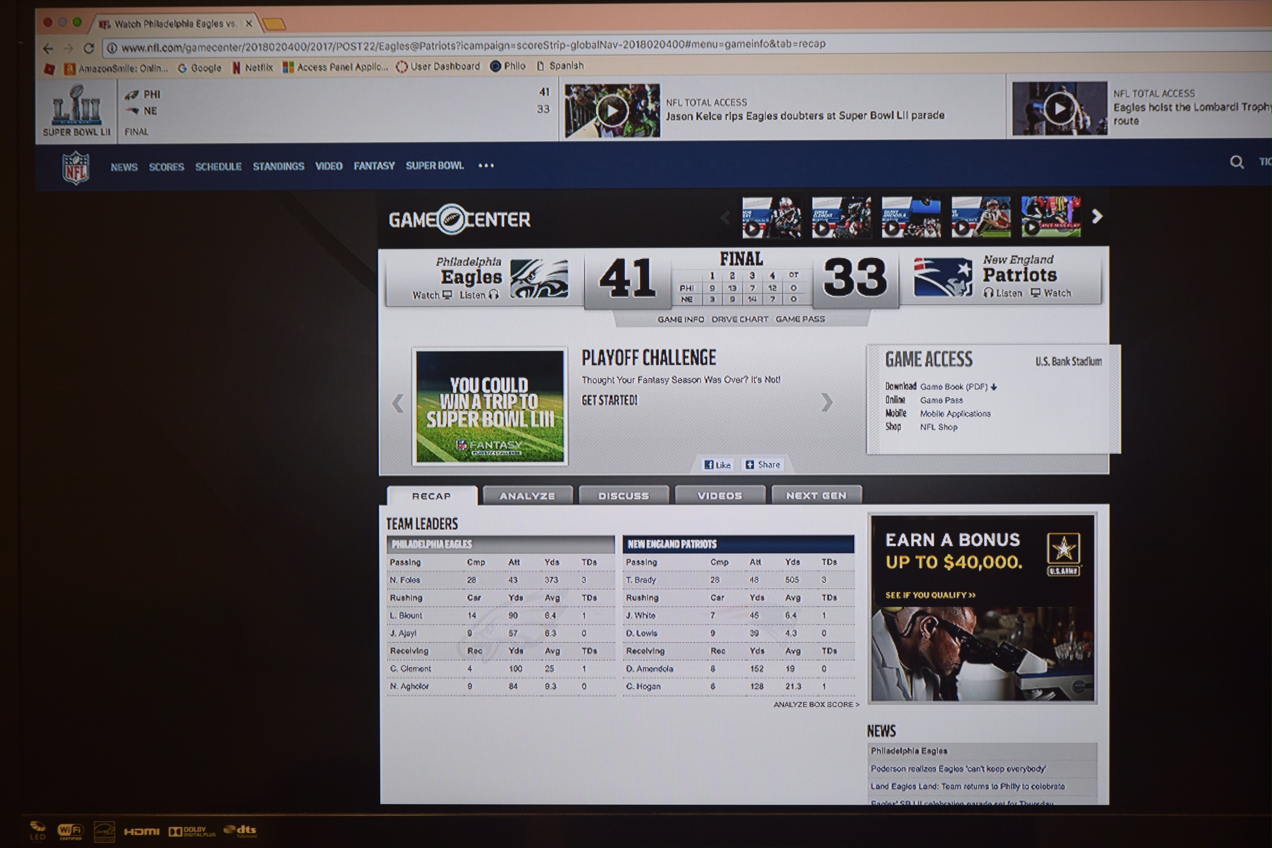The image size is (1272, 848).
Task: Open the SCHEDULE menu item
Action: (x=218, y=167)
